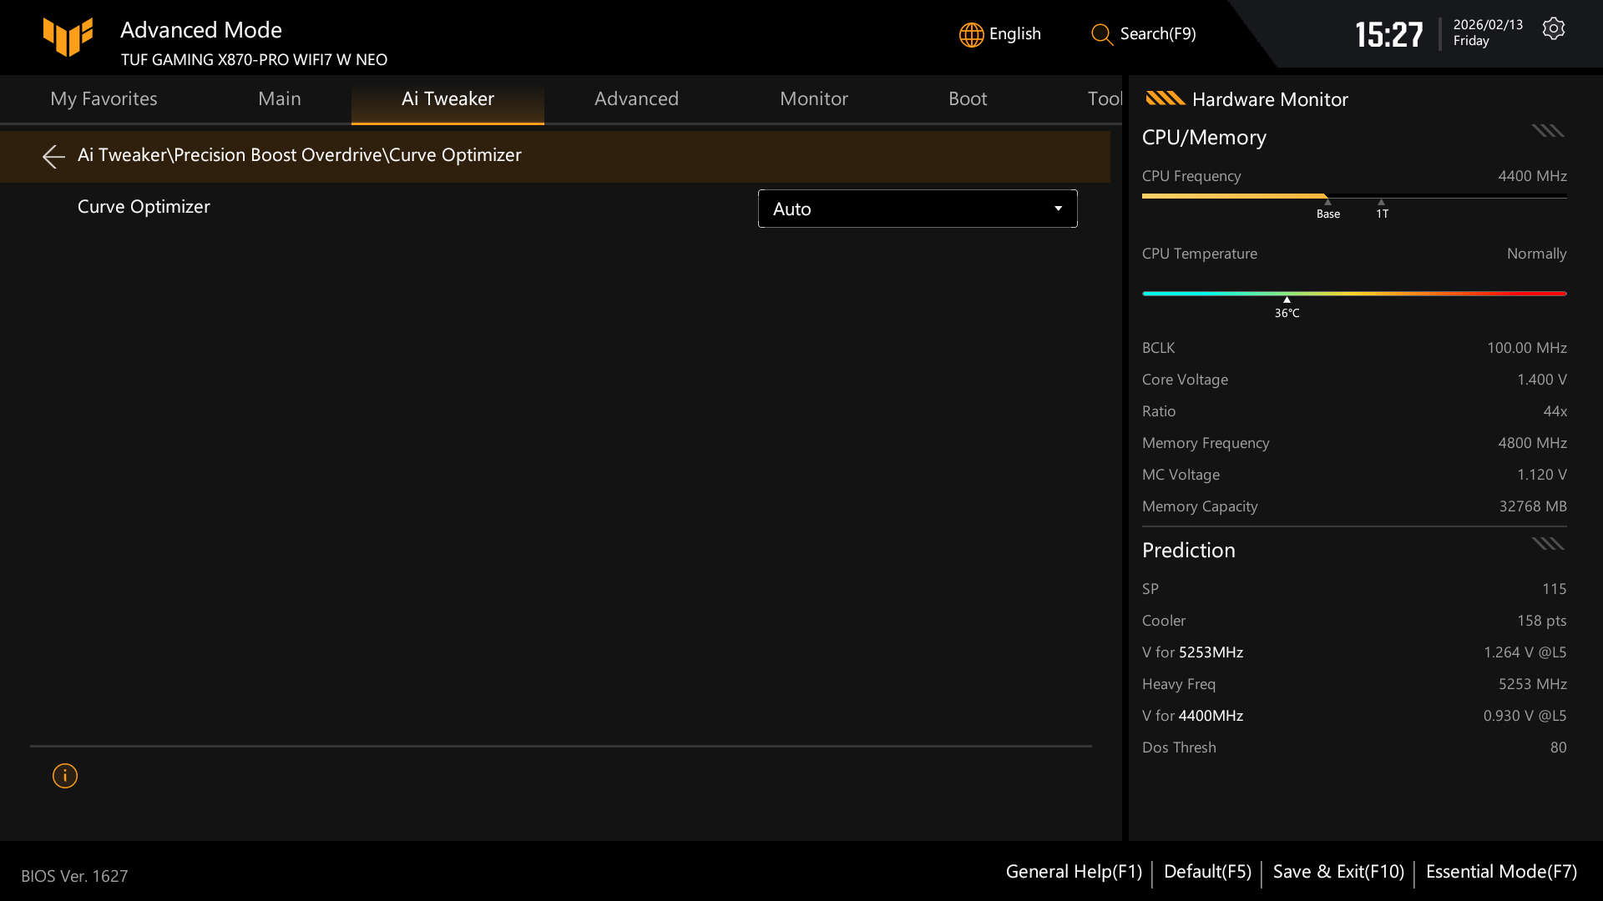The width and height of the screenshot is (1603, 901).
Task: Switch to the Advanced tab
Action: (x=636, y=98)
